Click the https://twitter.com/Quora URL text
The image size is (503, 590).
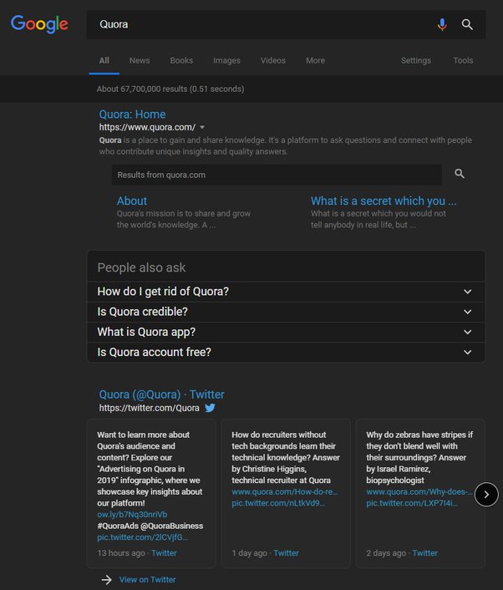click(x=149, y=408)
